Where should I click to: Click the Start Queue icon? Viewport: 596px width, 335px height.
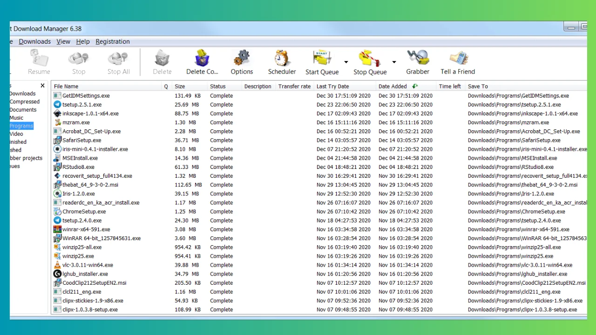322,58
